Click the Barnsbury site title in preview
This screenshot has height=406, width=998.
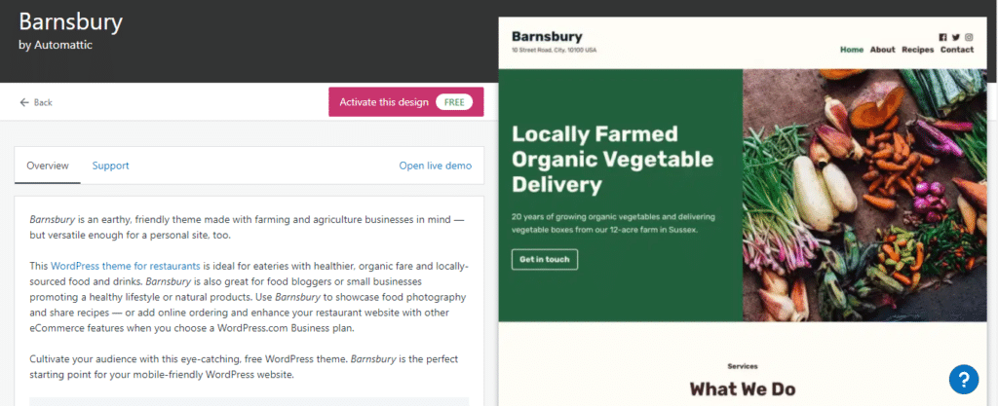pyautogui.click(x=547, y=37)
